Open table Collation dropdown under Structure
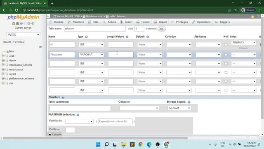Viewport: 264px width, 149px height. tap(139, 108)
